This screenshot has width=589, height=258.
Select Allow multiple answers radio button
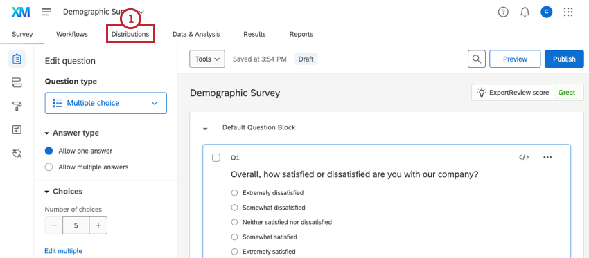(49, 167)
